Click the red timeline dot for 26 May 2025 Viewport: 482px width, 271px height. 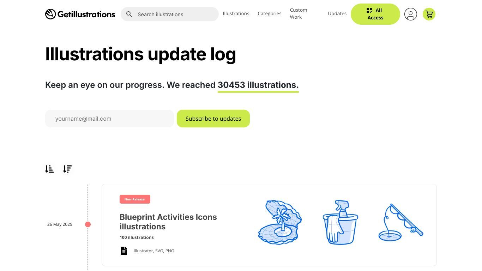(88, 224)
